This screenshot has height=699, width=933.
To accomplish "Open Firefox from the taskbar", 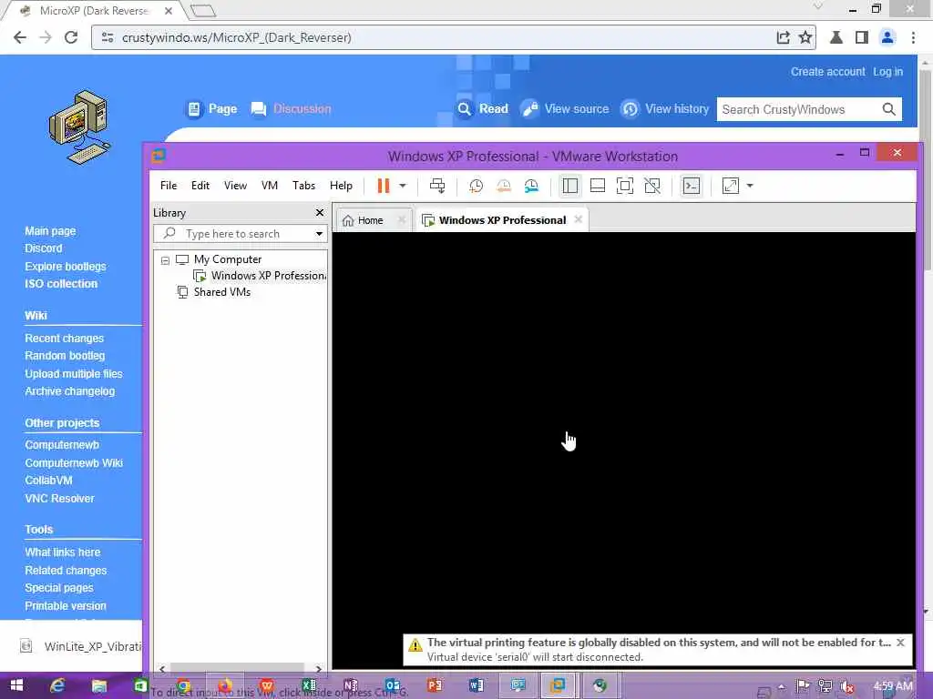I will click(x=225, y=685).
